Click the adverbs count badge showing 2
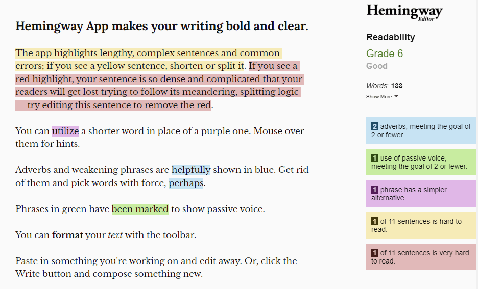The image size is (478, 289). pos(375,126)
